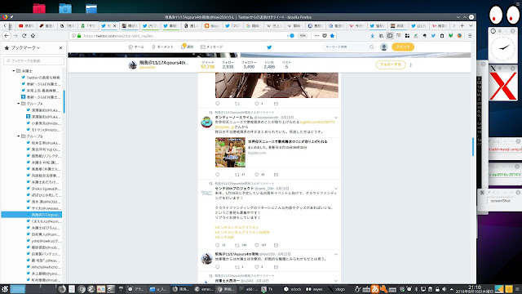Screen dimensions: 522x294
Task: Click the heart on the センチ20th project tweet
Action: [x=257, y=245]
